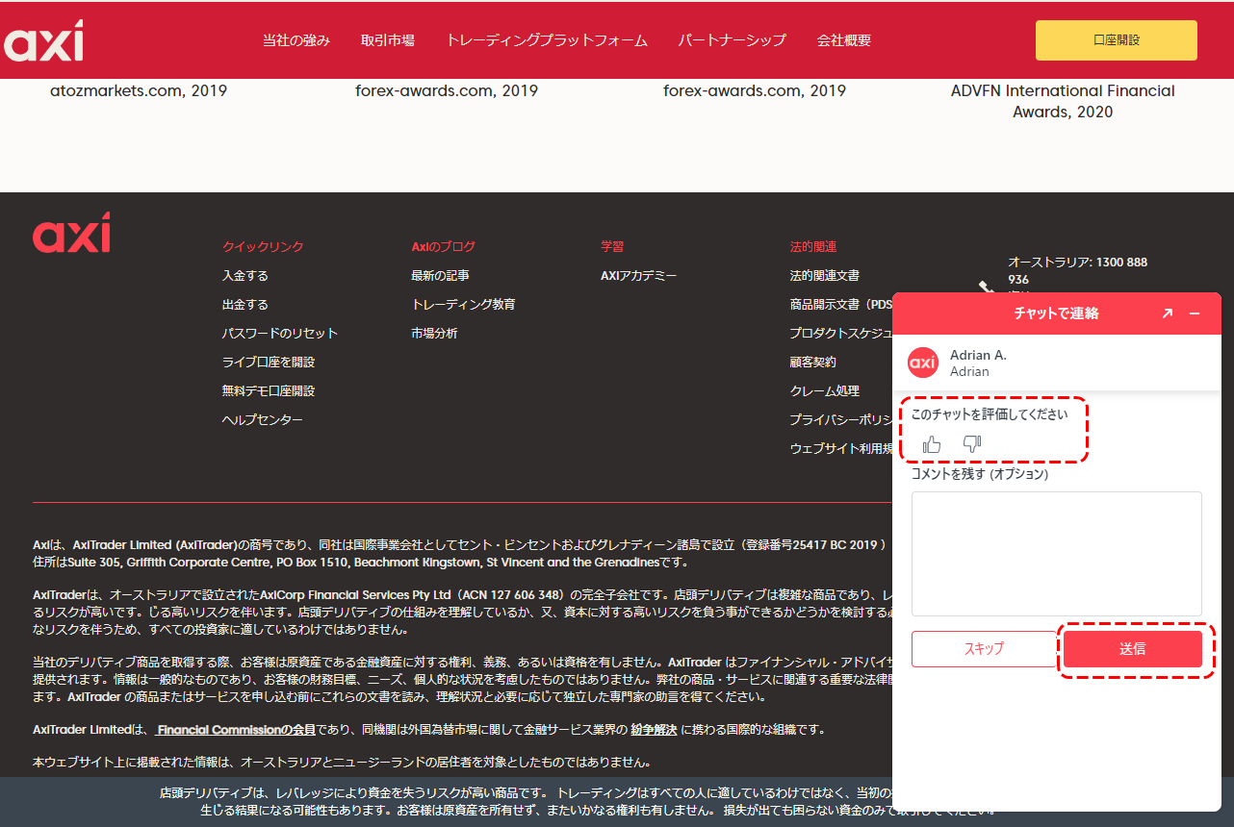Open the 会社概要 menu
The height and width of the screenshot is (827, 1234).
point(844,40)
